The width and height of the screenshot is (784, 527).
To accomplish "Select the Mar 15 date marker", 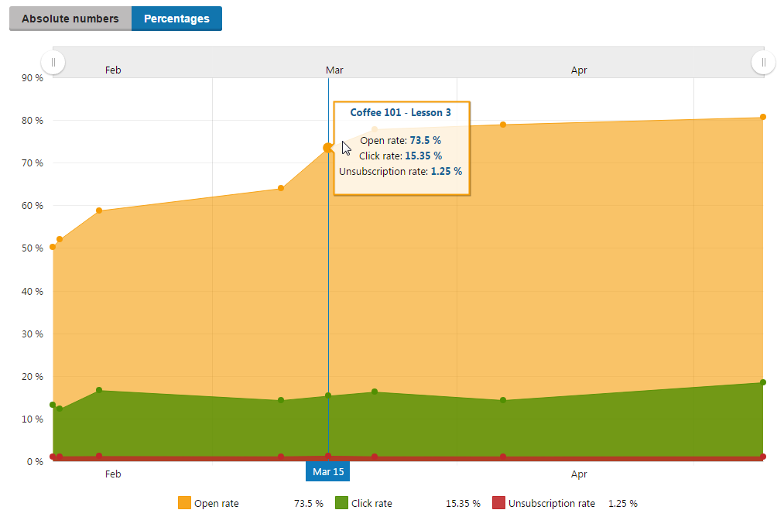I will click(327, 471).
